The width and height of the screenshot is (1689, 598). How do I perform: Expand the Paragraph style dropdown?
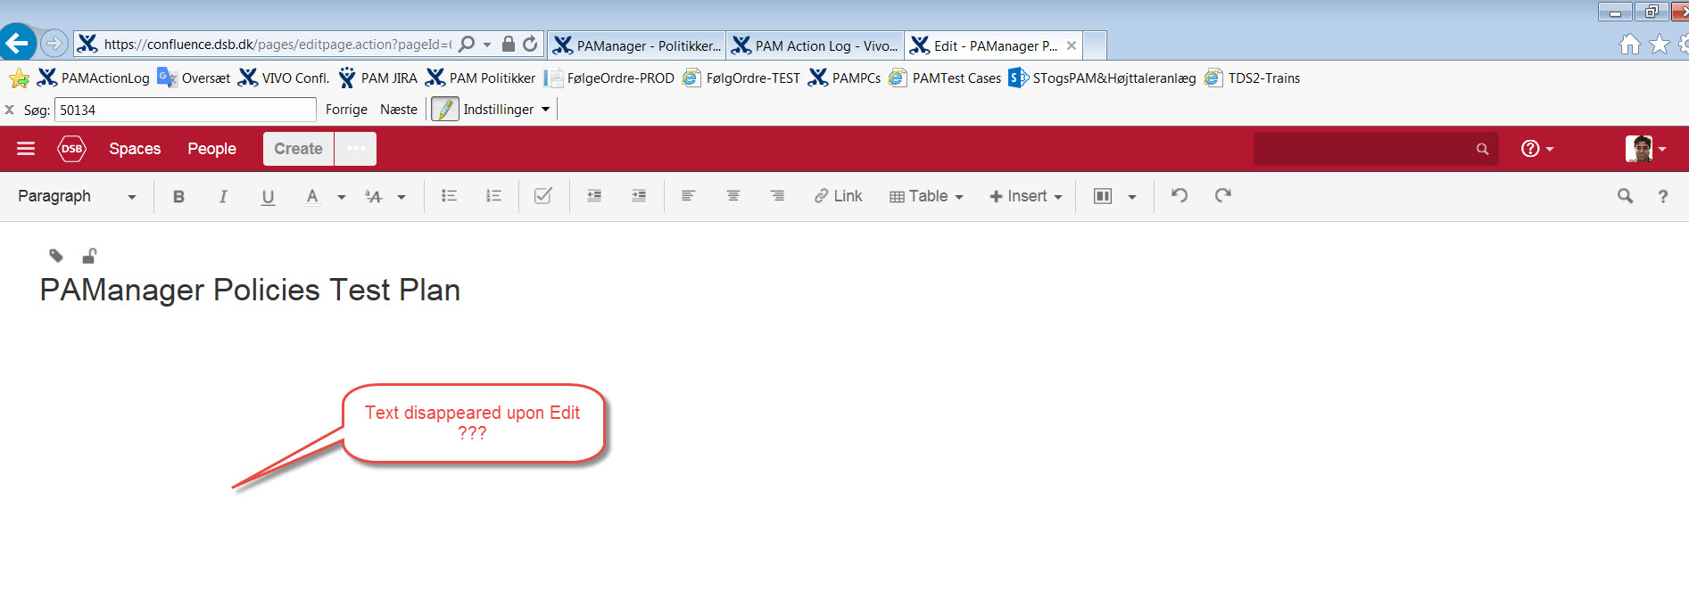77,196
